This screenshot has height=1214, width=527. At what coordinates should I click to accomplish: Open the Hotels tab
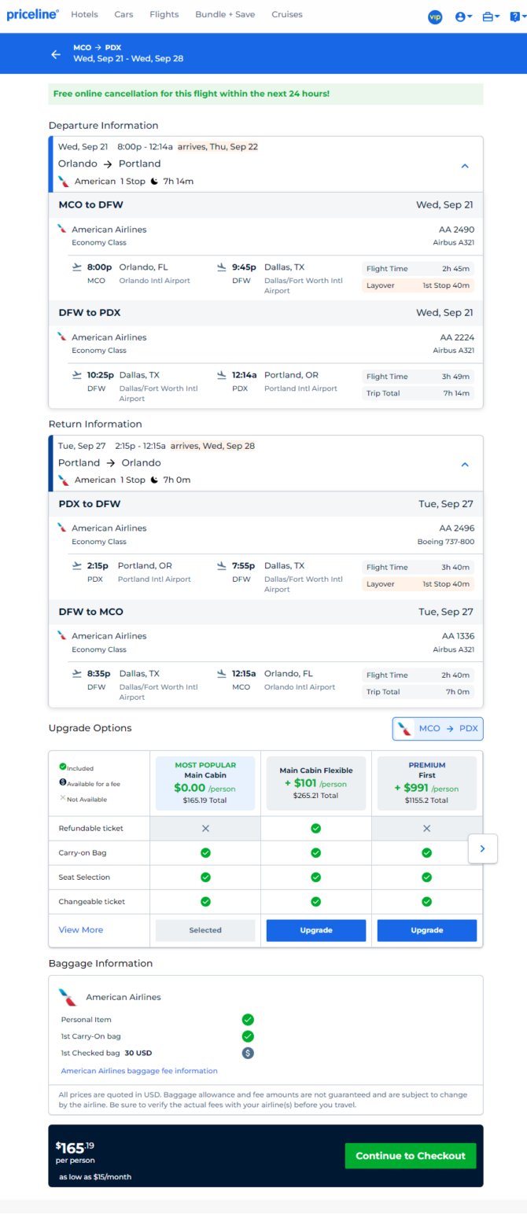[x=84, y=14]
